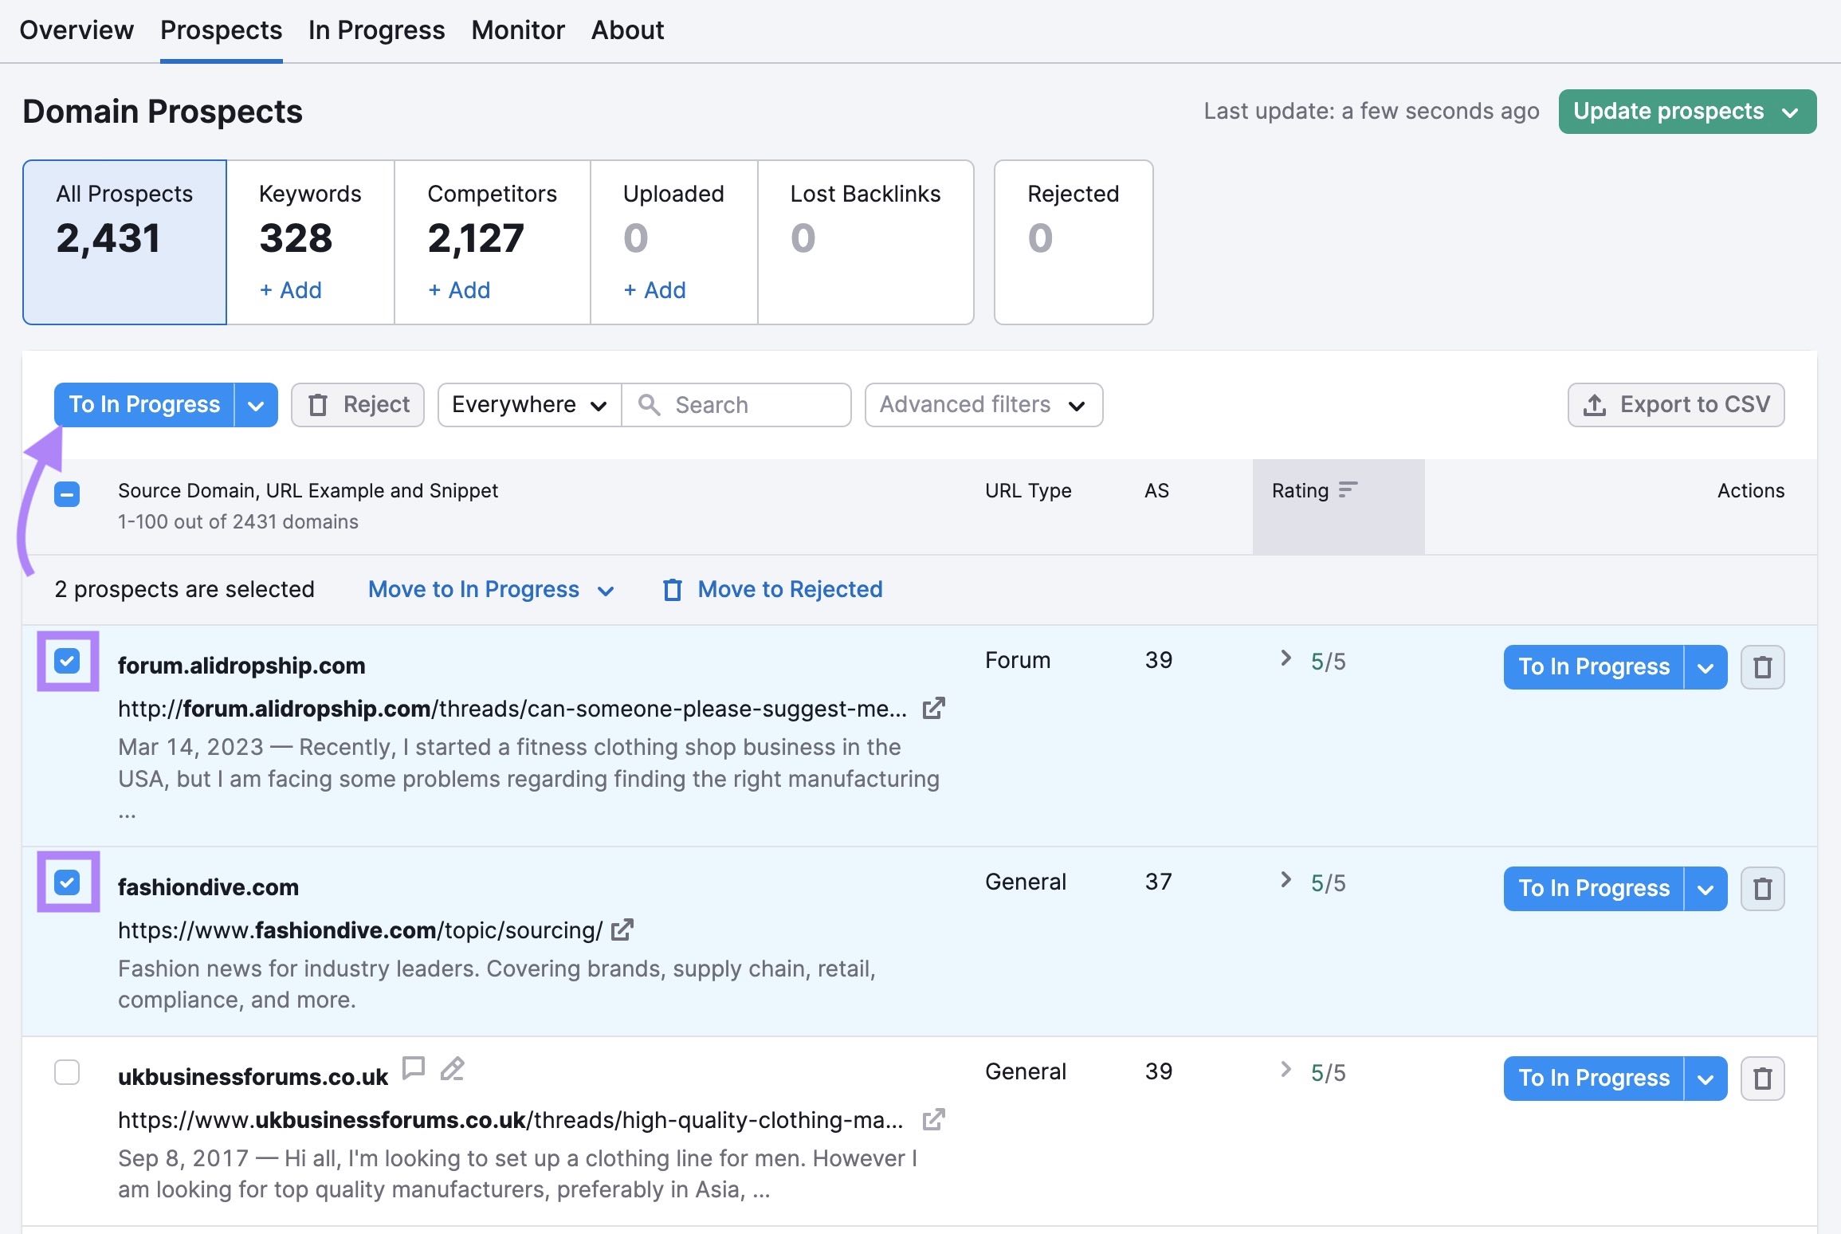Screen dimensions: 1841x1234
Task: Click fashiondive.com domain name
Action: 208,887
